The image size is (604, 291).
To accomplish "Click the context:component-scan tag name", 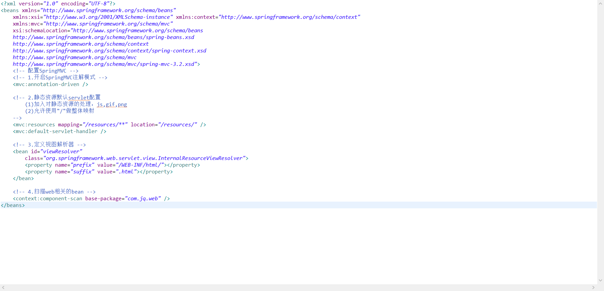I will [x=49, y=199].
